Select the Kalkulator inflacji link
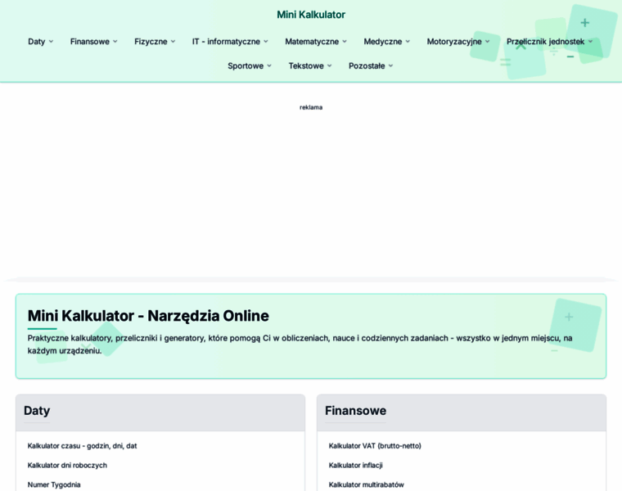 pyautogui.click(x=355, y=466)
